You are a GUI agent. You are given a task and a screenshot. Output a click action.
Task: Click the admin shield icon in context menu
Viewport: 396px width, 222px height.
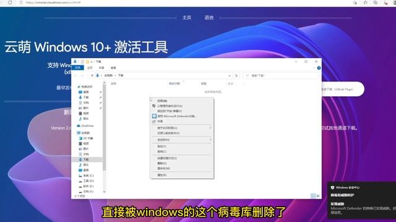click(x=154, y=106)
